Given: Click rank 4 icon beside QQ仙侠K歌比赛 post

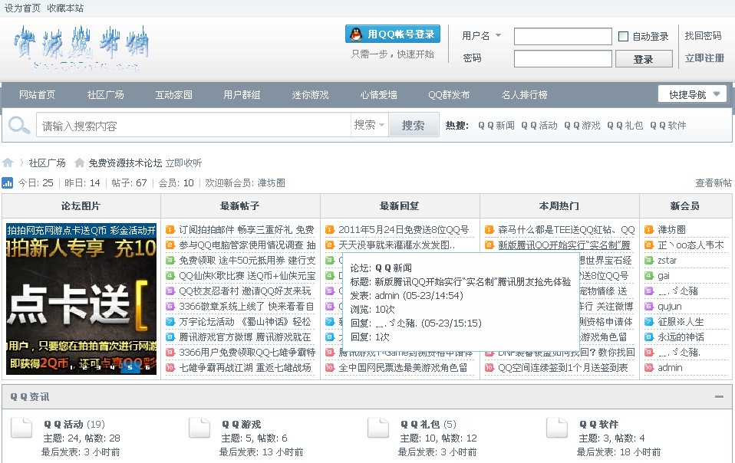Looking at the screenshot, I should (170, 276).
